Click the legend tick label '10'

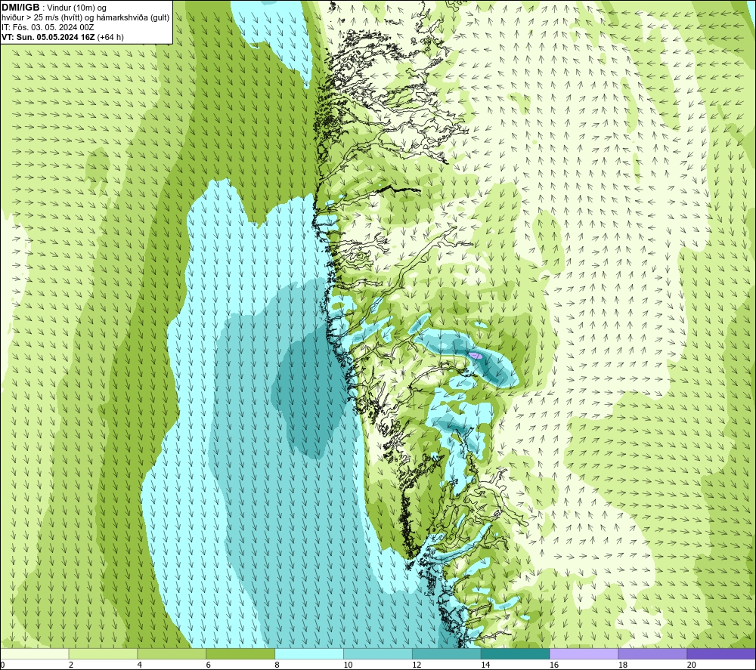[348, 665]
